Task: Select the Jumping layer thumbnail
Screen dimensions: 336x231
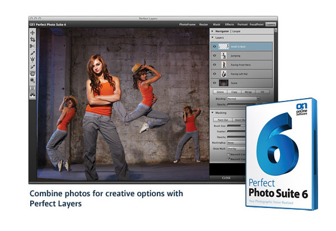Action: click(x=223, y=56)
